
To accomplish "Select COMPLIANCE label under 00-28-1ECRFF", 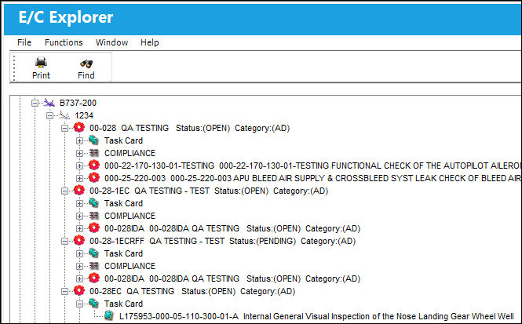I will pos(130,266).
